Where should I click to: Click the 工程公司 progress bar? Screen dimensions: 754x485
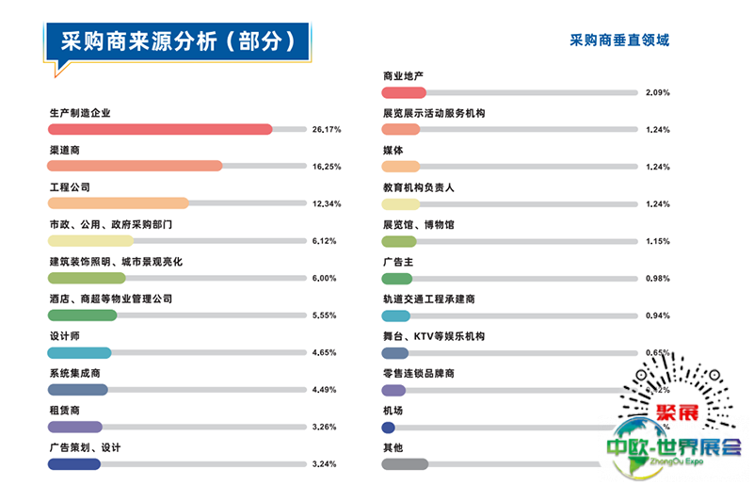click(118, 203)
